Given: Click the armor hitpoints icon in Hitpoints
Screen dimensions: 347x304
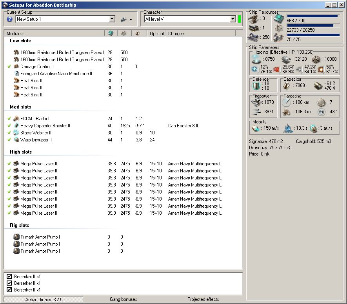Looking at the screenshot, I should pyautogui.click(x=286, y=59).
